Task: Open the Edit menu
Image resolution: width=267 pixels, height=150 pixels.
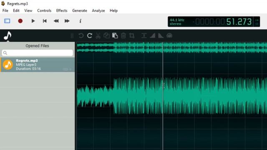Action: point(16,10)
